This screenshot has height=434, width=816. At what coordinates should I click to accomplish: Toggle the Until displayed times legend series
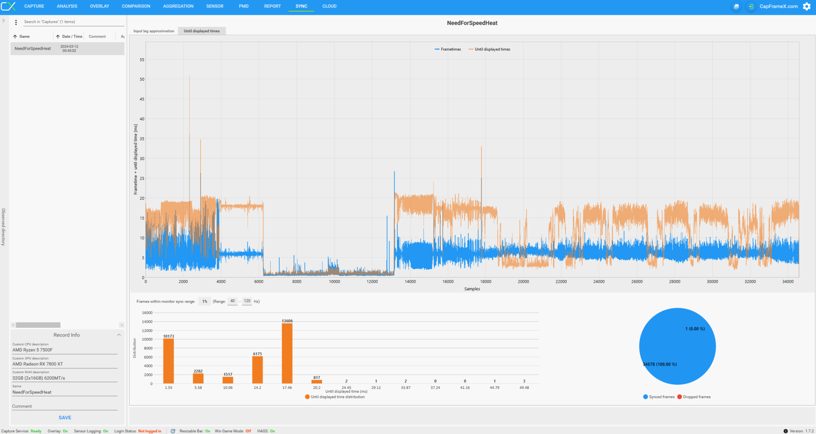pyautogui.click(x=489, y=49)
